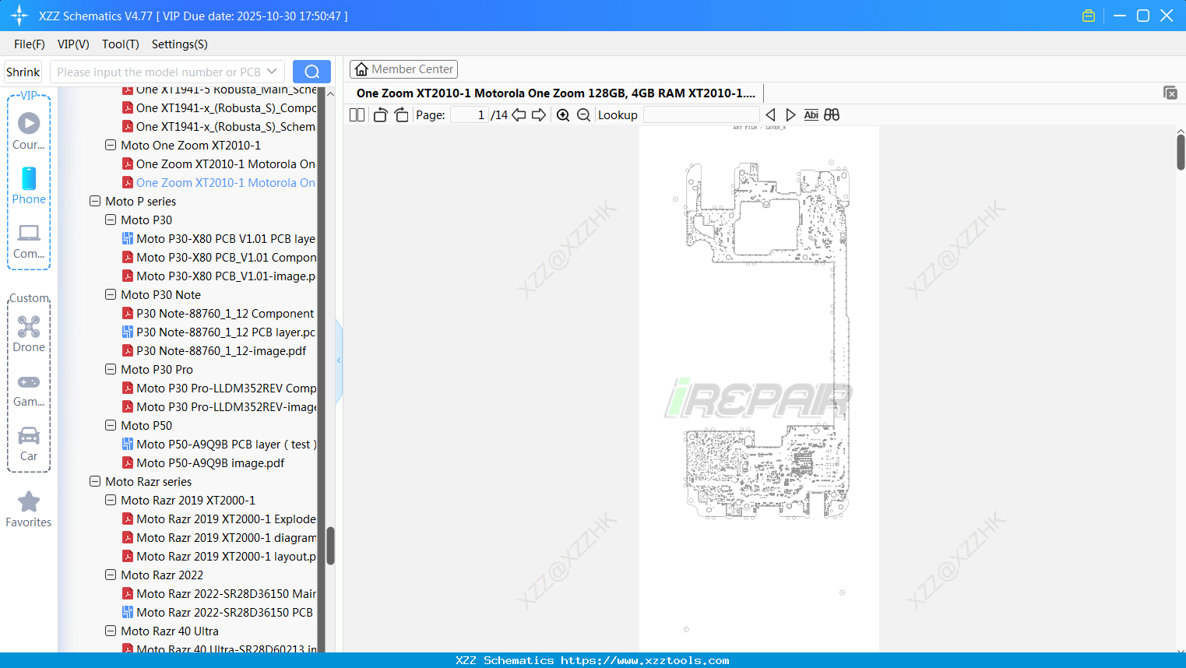Open the Computer category in the sidebar
This screenshot has height=668, width=1186.
click(29, 241)
